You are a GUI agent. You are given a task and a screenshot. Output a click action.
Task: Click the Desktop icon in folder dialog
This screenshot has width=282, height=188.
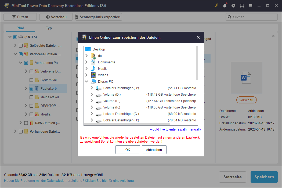pos(88,49)
